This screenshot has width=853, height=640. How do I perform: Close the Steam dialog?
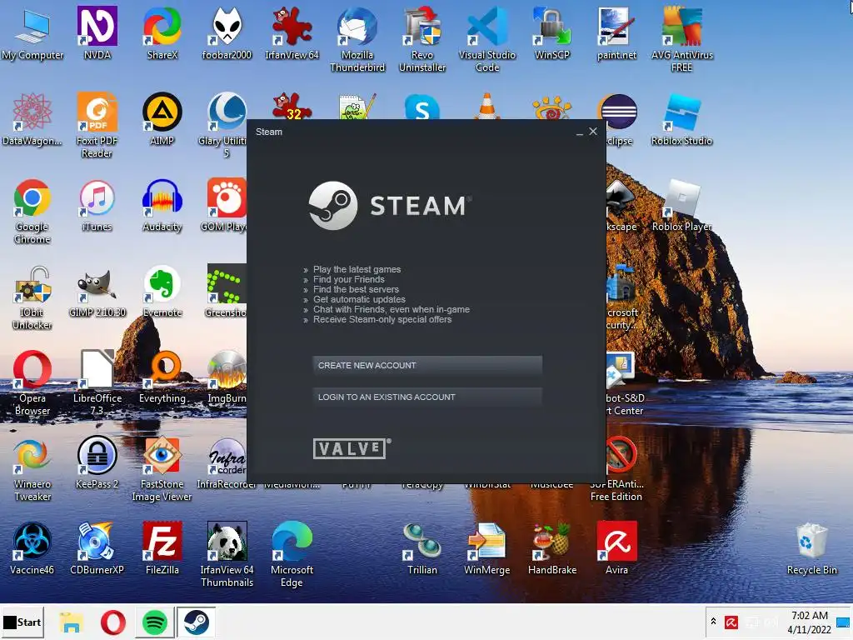593,132
